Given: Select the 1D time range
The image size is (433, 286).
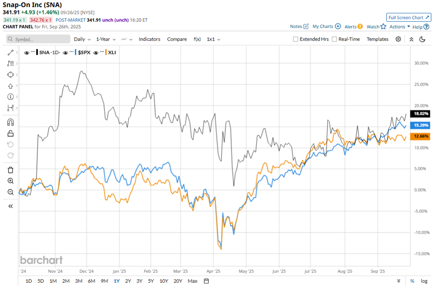Looking at the screenshot, I should click(29, 281).
